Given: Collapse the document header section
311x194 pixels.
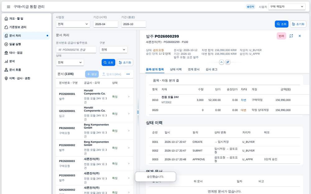Looking at the screenshot, I should pyautogui.click(x=221, y=62).
